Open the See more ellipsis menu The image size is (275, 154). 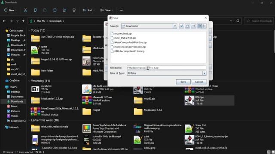tap(121, 10)
